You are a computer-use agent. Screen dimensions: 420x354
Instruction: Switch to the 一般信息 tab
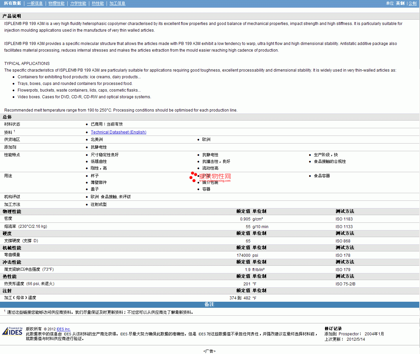point(35,3)
